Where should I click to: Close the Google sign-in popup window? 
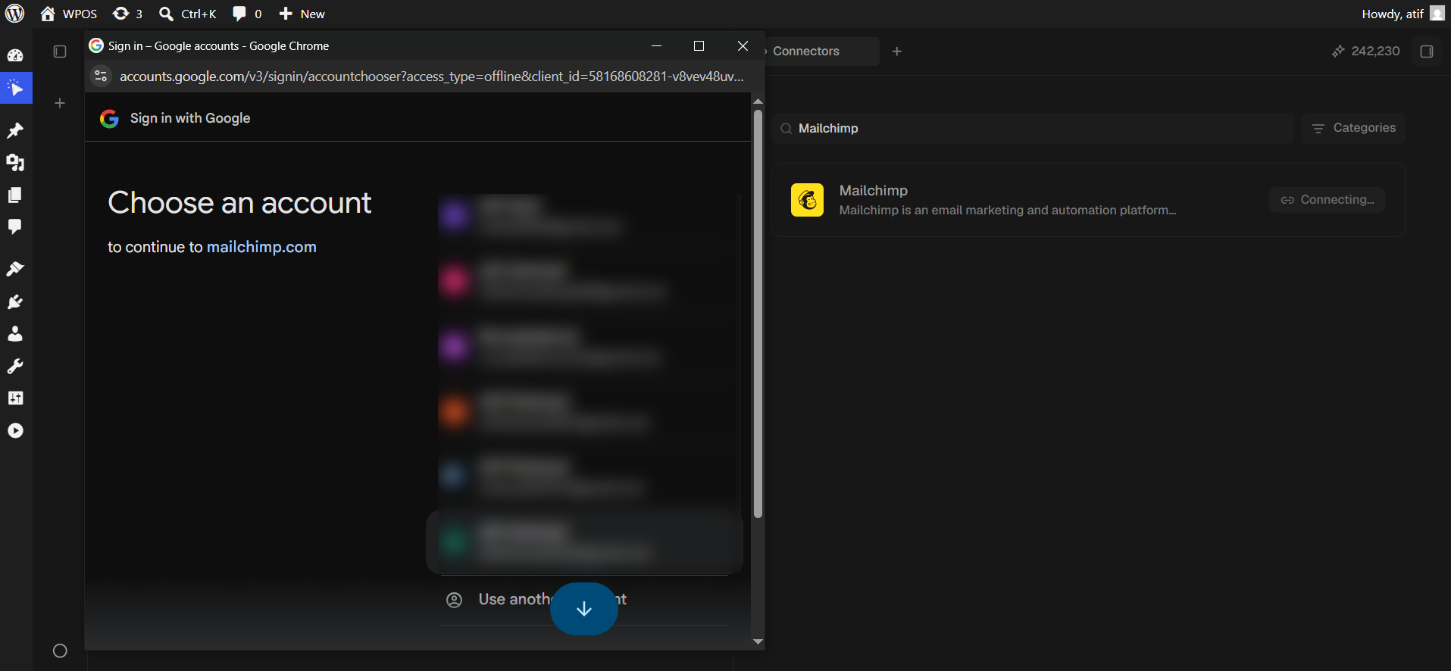(743, 46)
